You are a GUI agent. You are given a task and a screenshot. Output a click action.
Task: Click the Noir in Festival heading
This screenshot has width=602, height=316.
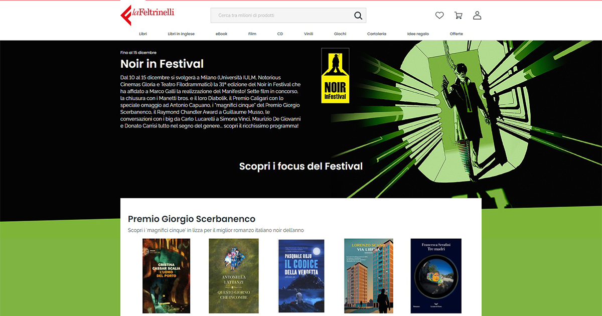[x=162, y=64]
